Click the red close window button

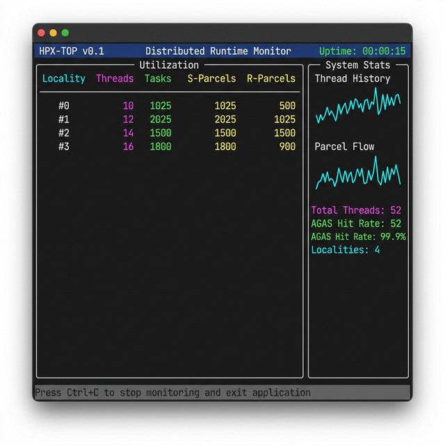point(41,33)
